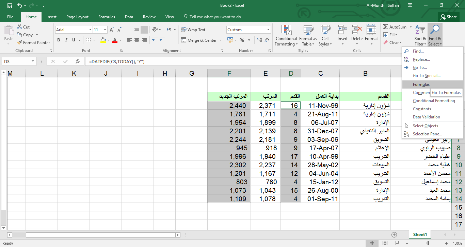Choose Go To Special from menu
465x247 pixels.
pos(426,76)
